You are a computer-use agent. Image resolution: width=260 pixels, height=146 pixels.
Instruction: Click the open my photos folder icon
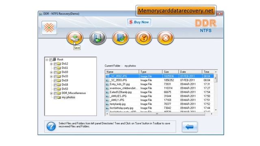[58, 97]
